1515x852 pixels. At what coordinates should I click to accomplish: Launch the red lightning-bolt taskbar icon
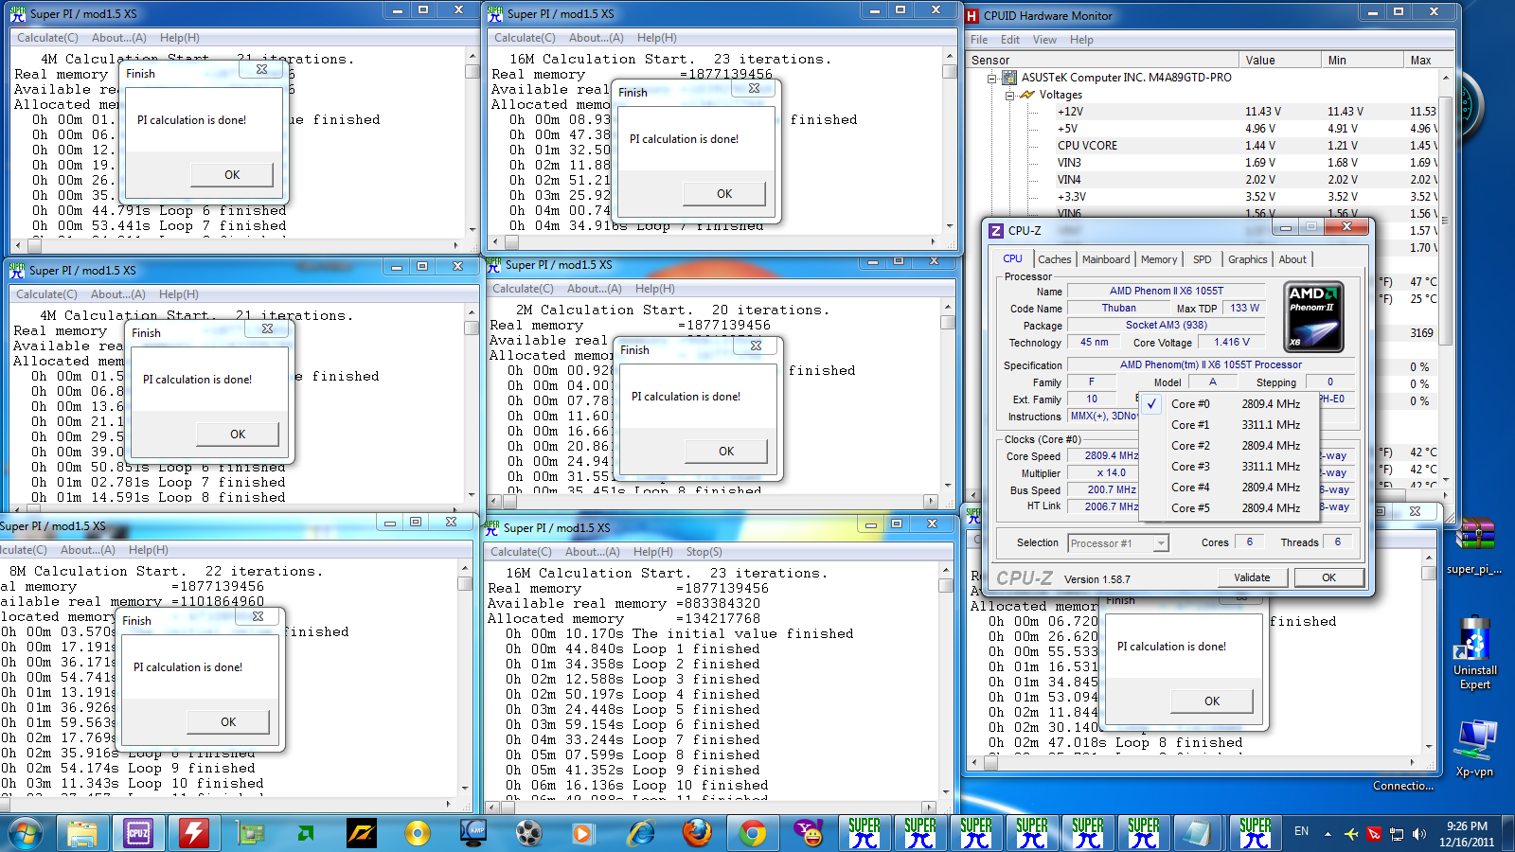point(194,833)
